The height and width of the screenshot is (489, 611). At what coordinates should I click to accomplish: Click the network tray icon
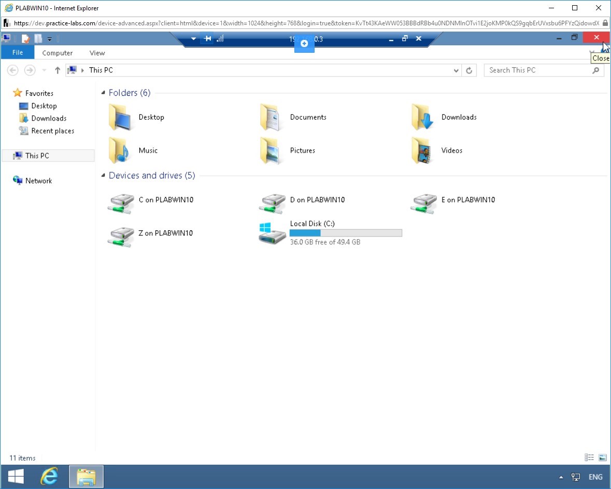click(576, 477)
